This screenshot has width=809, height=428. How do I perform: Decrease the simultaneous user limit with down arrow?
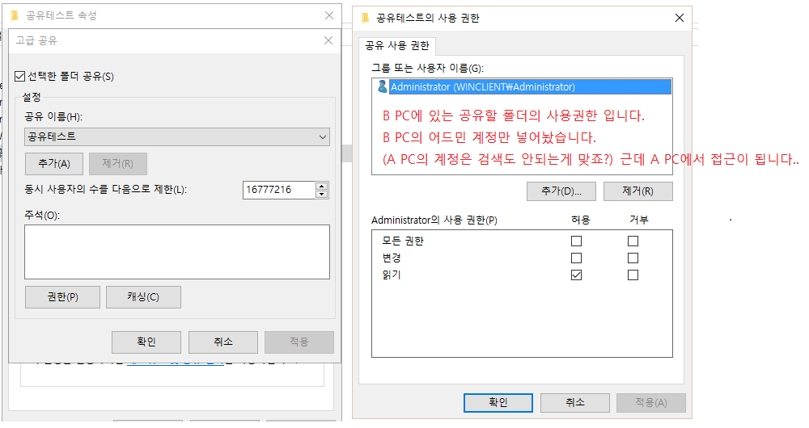point(322,195)
